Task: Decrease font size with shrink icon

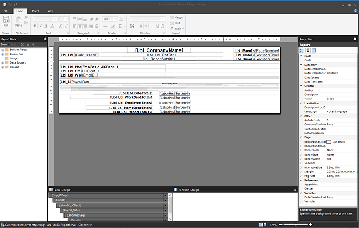Action: coord(66,26)
